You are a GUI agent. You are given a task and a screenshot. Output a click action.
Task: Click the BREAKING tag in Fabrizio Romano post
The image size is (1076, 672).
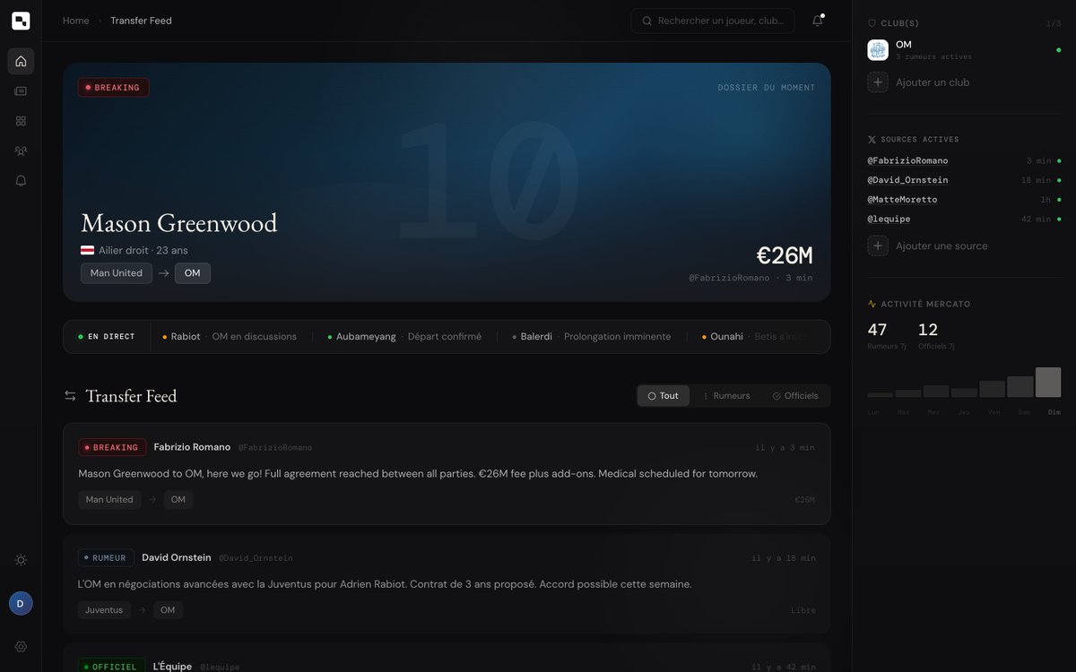[112, 447]
